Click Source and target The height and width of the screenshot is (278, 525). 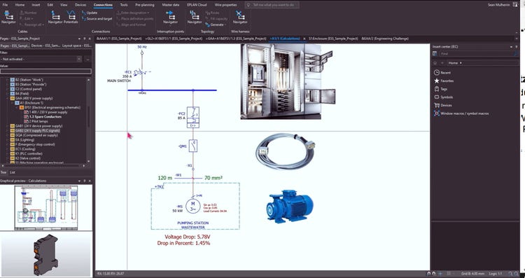click(x=97, y=19)
